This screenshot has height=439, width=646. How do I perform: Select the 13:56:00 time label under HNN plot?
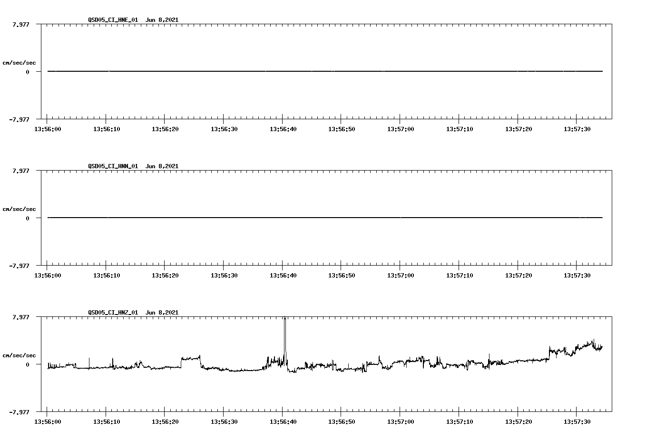click(48, 275)
